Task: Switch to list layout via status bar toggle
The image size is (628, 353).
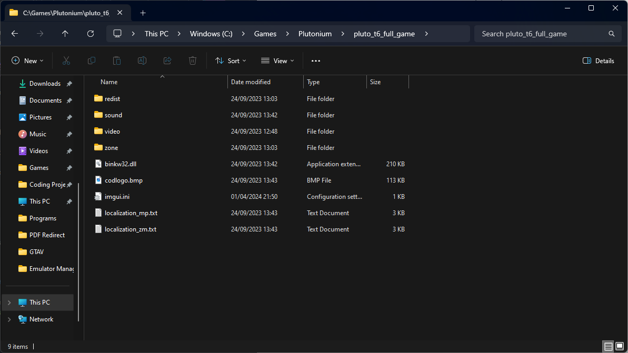Action: [x=609, y=346]
